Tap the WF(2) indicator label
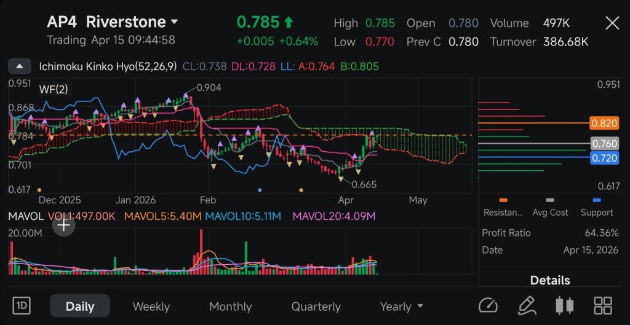 (54, 89)
